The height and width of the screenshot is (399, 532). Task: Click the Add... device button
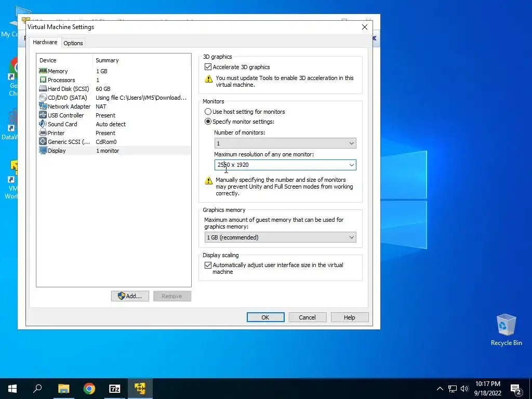[130, 296]
